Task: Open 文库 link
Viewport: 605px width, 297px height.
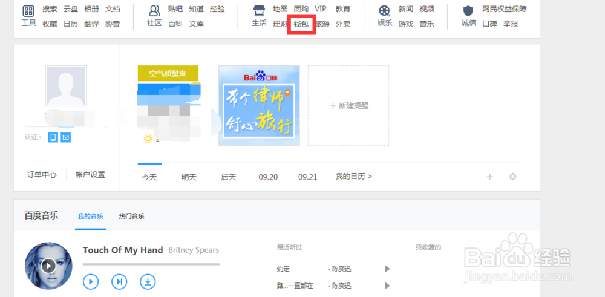Action: point(197,24)
